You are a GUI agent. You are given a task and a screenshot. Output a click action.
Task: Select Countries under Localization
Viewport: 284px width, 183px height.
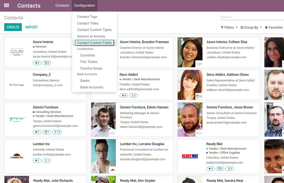(x=87, y=55)
